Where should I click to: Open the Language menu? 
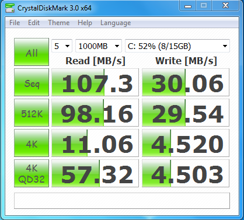tap(116, 23)
